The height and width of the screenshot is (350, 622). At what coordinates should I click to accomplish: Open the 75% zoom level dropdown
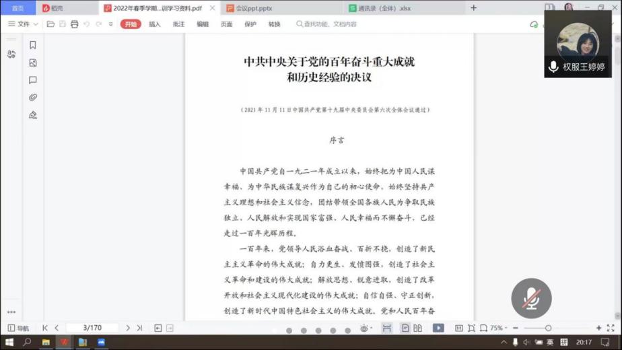[x=499, y=328]
